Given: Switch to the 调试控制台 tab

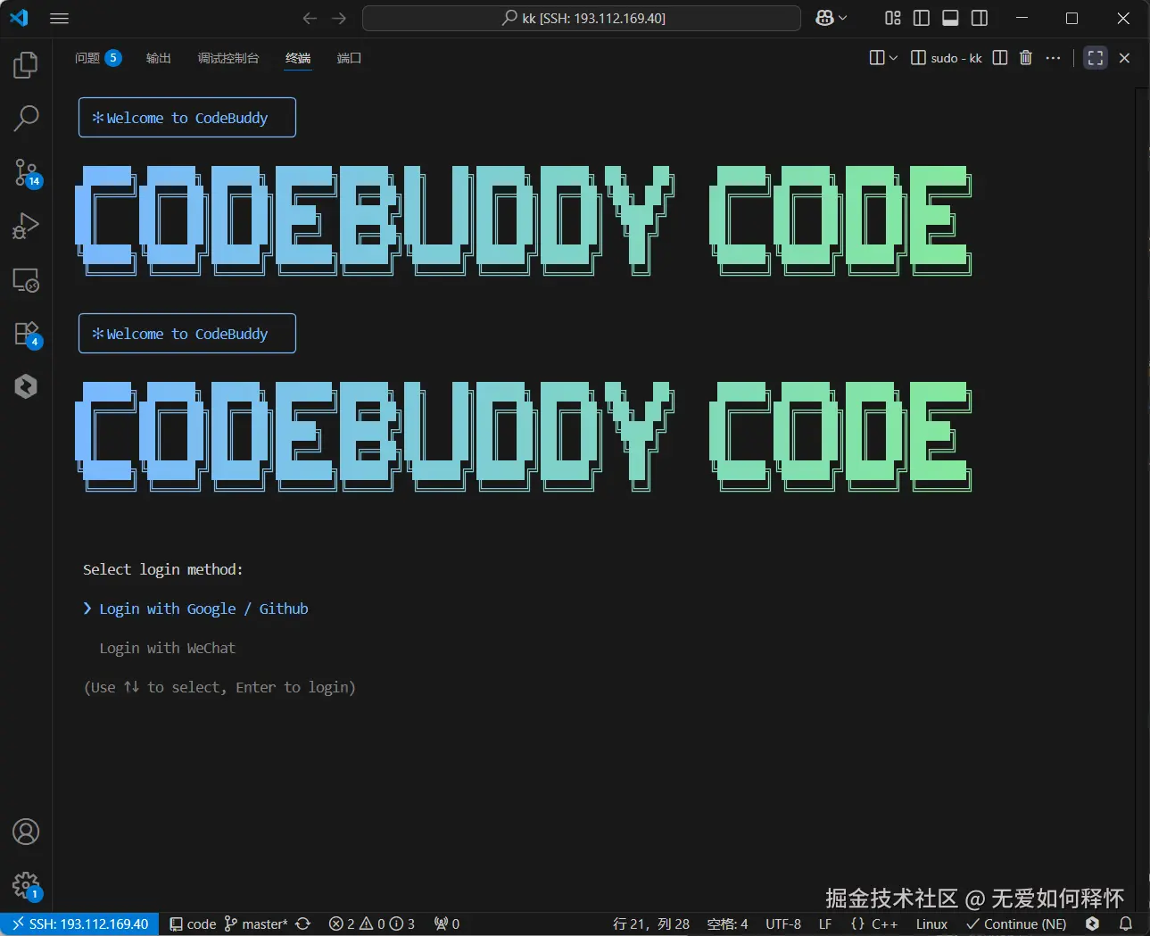Looking at the screenshot, I should (228, 58).
